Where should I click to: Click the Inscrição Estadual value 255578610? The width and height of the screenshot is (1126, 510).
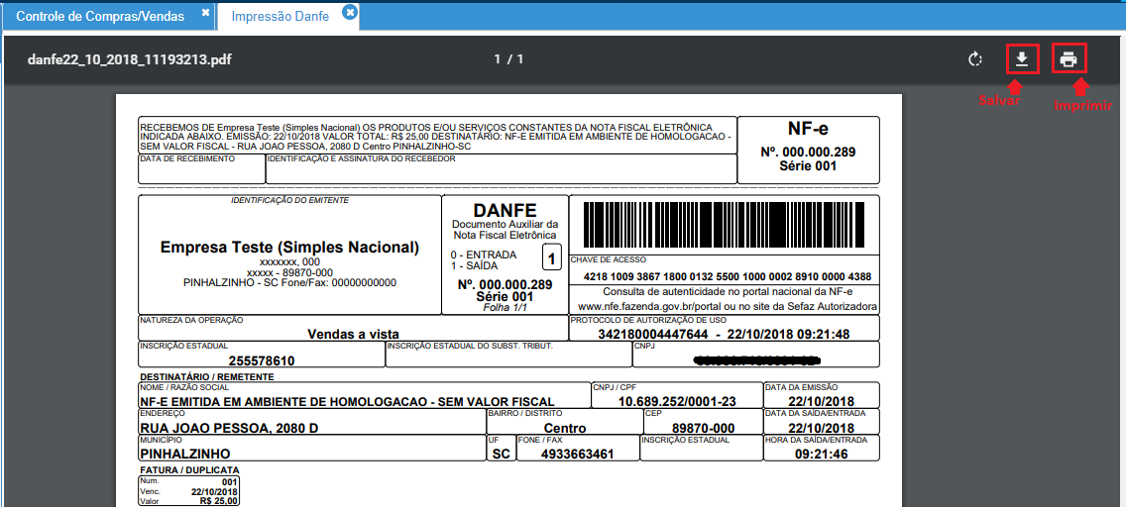click(x=262, y=360)
